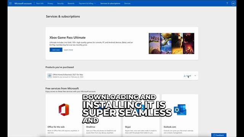Click the Xbox Game Pass games artwork
Screen dimensions: 244x137
pyautogui.click(x=171, y=43)
